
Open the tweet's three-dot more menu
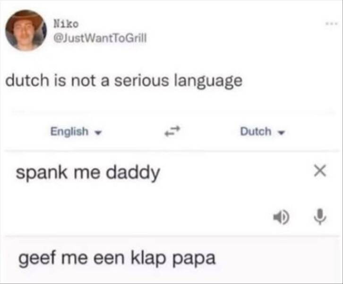(332, 22)
